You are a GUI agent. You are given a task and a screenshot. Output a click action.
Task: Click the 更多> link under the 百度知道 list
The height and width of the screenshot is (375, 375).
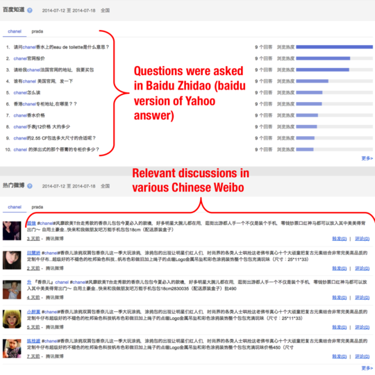point(367,158)
